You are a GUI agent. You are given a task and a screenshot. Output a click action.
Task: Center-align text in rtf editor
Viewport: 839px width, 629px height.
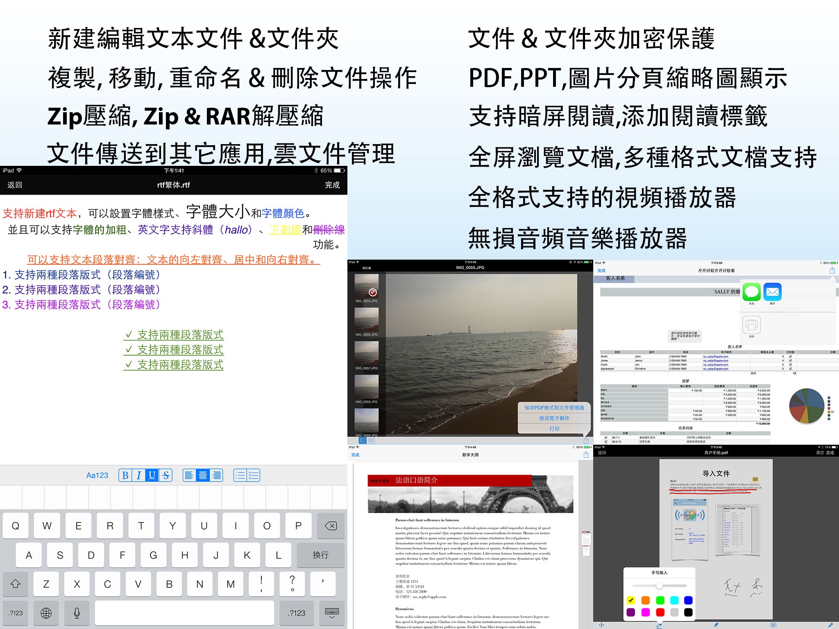(203, 475)
